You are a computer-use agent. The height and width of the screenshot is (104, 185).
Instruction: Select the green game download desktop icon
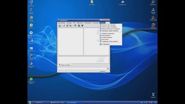coord(31,81)
